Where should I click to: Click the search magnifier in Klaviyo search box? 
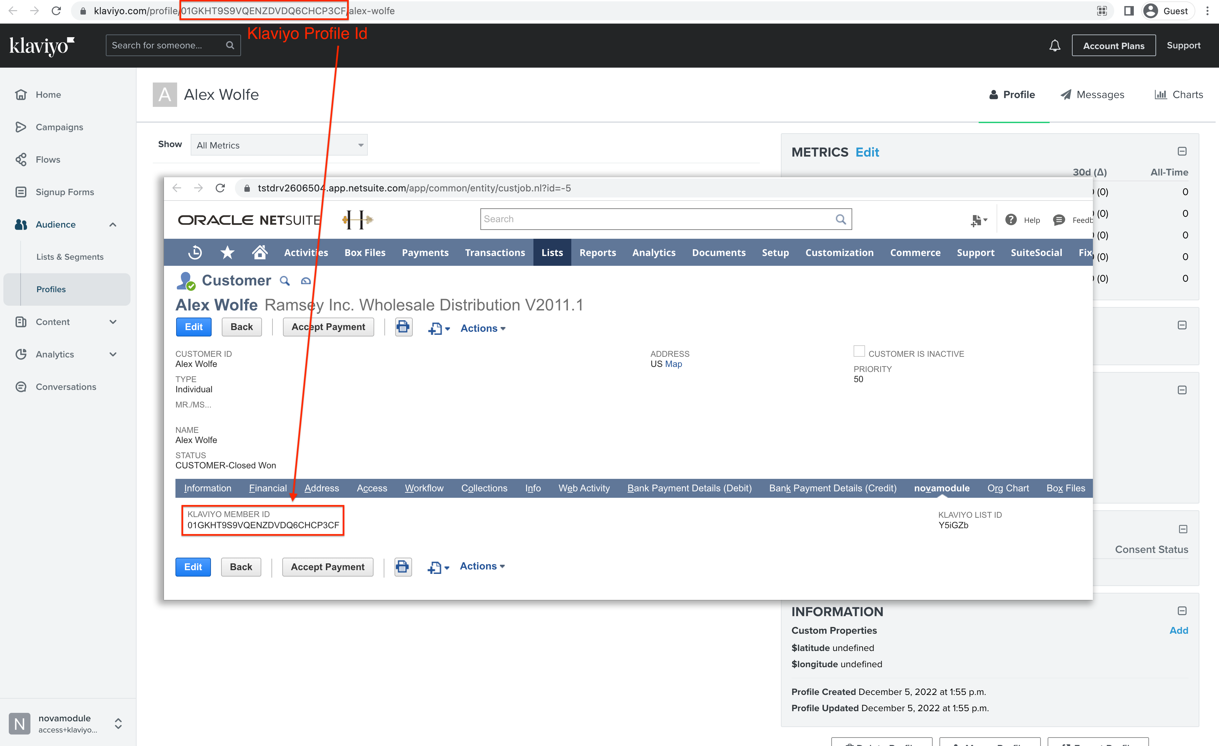tap(230, 45)
